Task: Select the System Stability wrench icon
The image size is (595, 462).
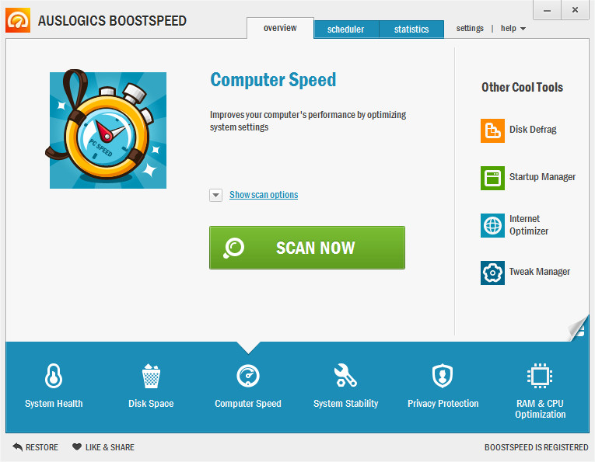Action: (345, 376)
